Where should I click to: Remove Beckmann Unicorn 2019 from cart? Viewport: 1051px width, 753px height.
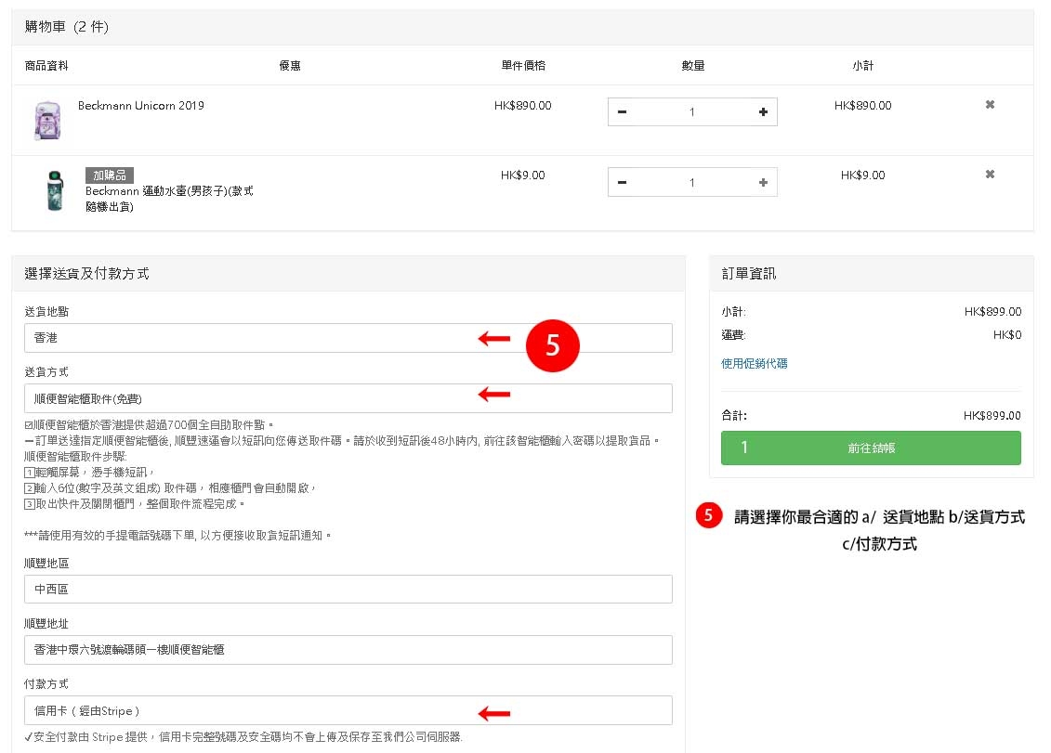(x=990, y=105)
